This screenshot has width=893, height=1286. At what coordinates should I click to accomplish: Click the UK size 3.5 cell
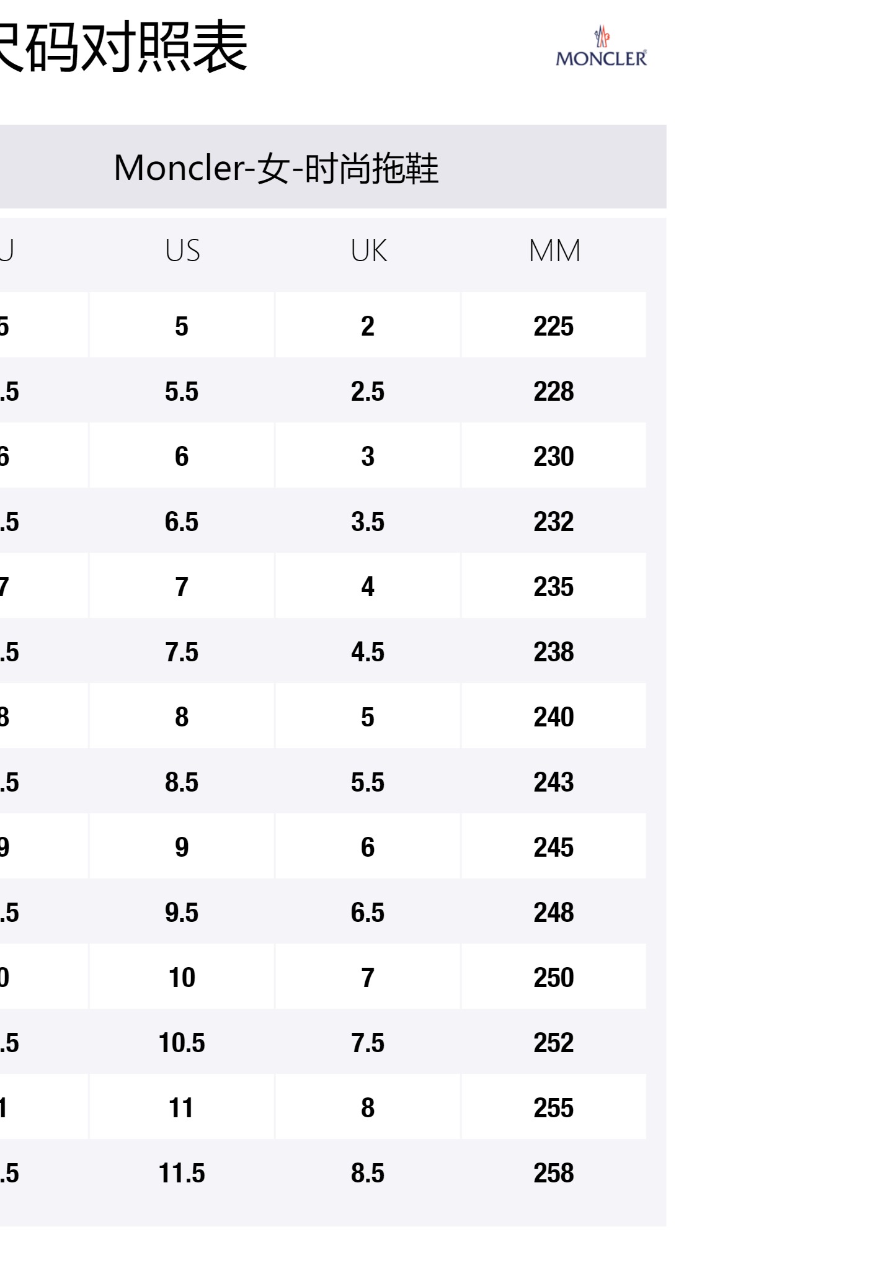point(368,522)
